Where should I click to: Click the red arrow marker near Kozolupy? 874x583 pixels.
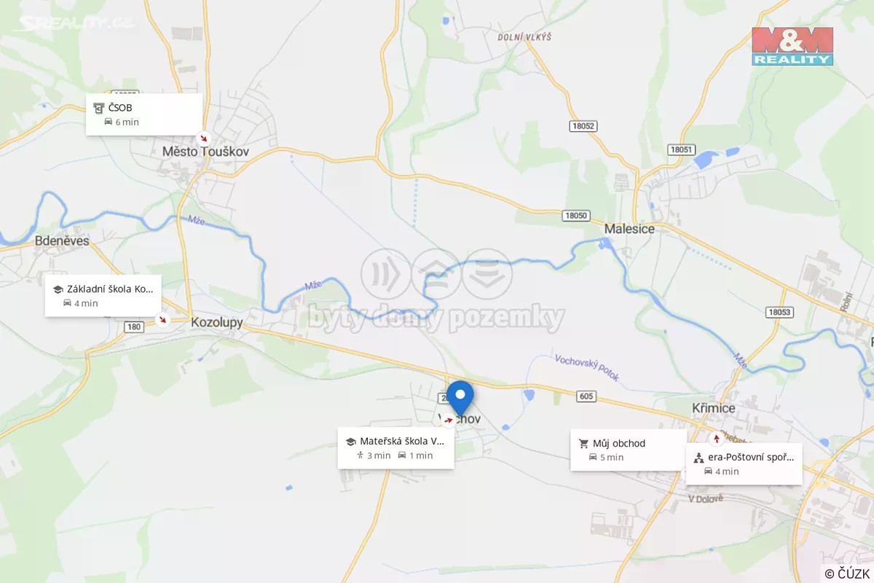[163, 319]
